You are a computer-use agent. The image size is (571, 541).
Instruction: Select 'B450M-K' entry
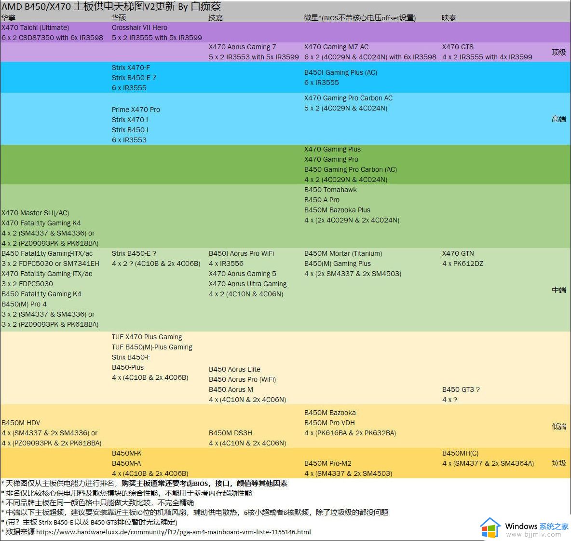point(127,454)
